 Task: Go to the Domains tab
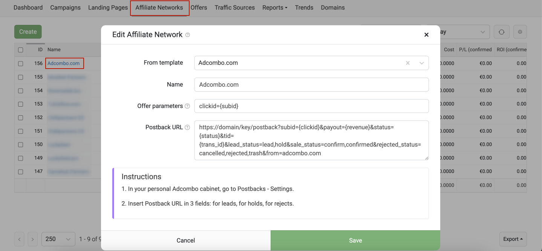333,8
